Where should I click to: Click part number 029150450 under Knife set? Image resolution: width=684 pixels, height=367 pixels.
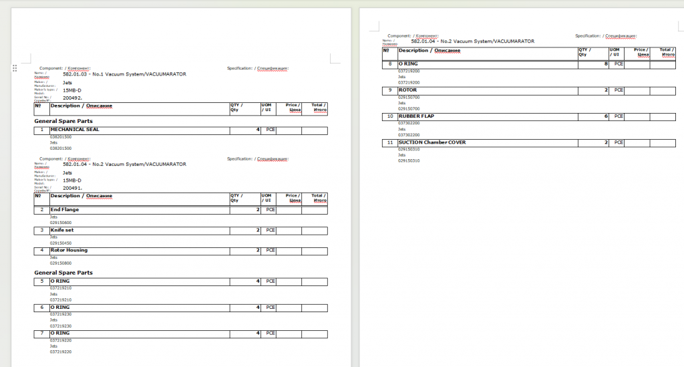point(61,243)
